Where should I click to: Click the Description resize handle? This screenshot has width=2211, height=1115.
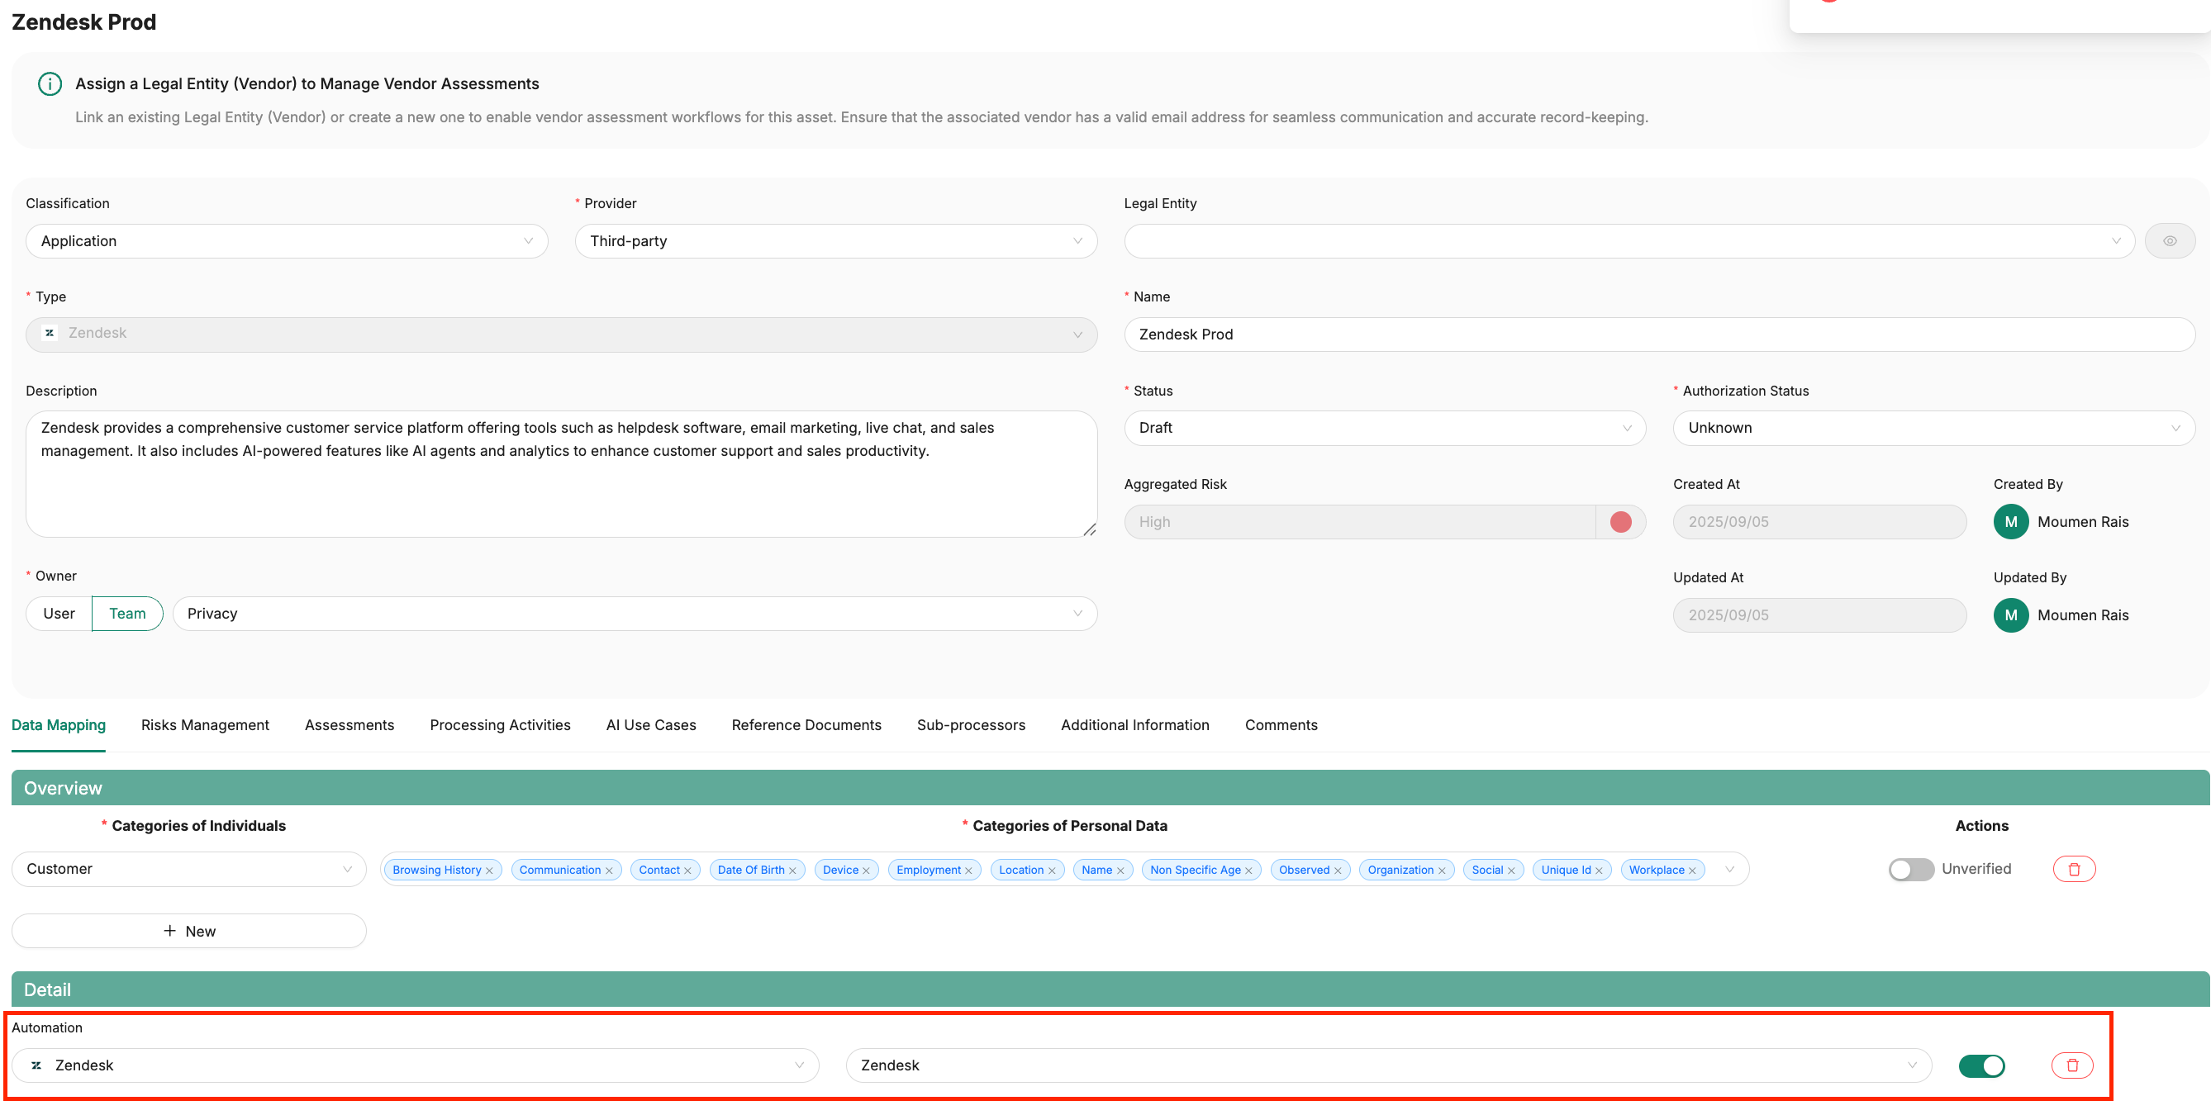(x=1088, y=530)
